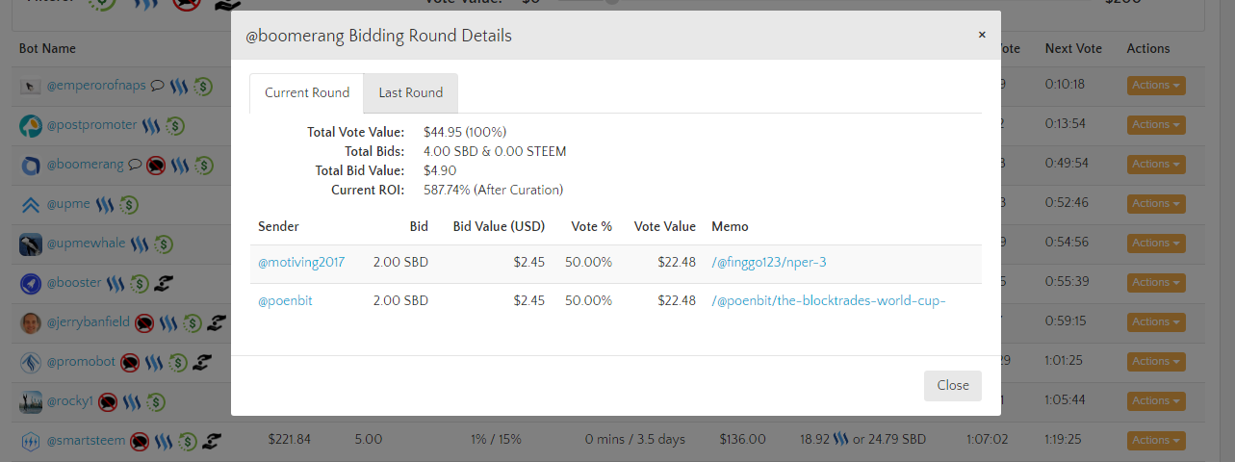Click the handshake icon beside @promobot

(x=201, y=362)
